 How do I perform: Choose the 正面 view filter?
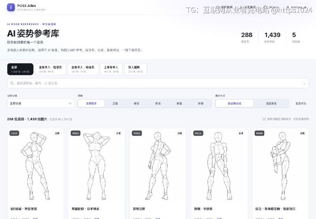115,103
